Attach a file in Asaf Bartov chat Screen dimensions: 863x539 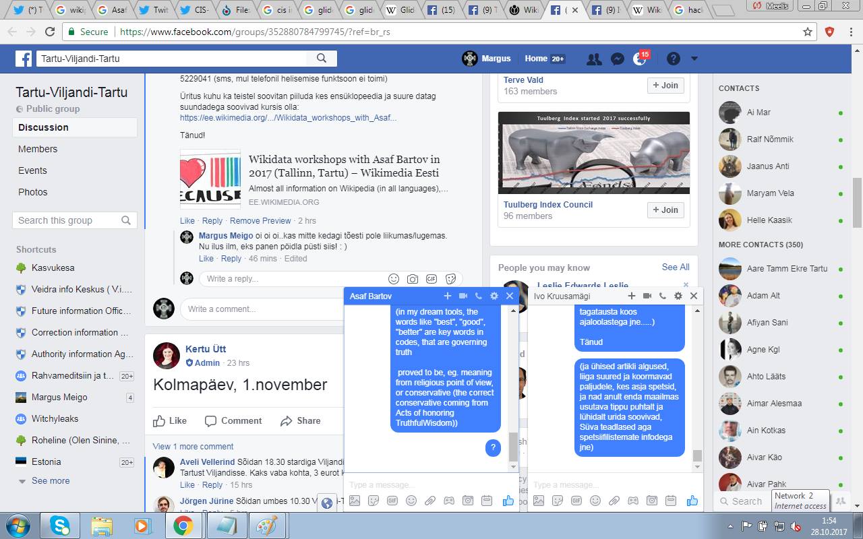[429, 501]
